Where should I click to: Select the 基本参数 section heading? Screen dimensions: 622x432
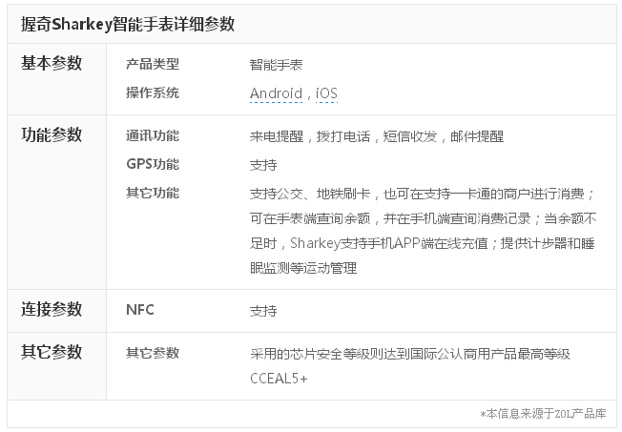(x=52, y=63)
